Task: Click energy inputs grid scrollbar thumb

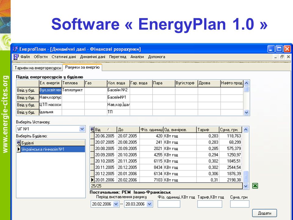Action: [247, 89]
